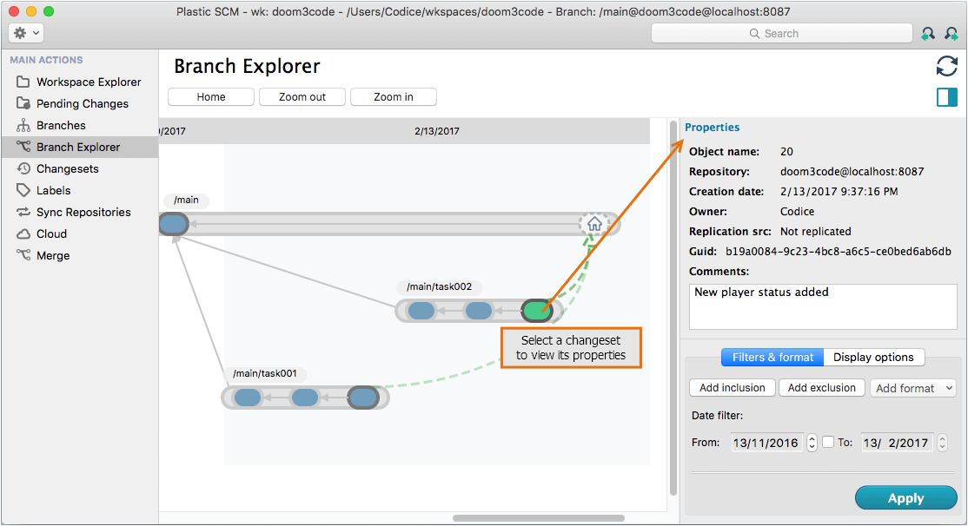This screenshot has width=968, height=526.
Task: Click the "Not replicated" value
Action: pos(816,232)
